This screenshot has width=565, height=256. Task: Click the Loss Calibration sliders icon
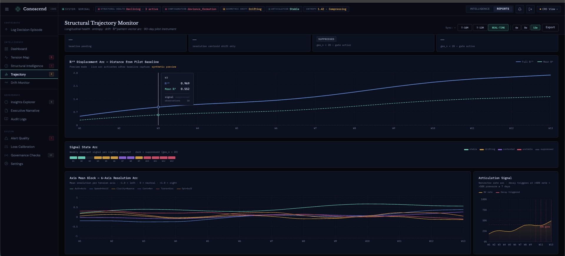[x=6, y=147]
